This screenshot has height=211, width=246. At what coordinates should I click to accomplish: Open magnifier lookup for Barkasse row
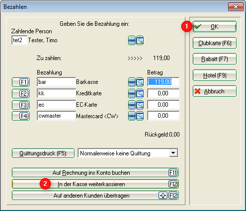[140, 82]
